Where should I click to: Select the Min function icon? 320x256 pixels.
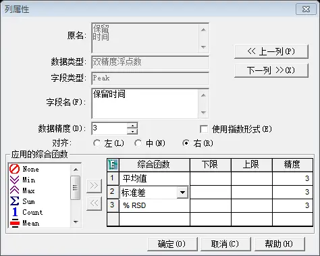(14, 180)
